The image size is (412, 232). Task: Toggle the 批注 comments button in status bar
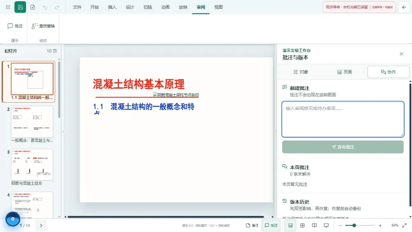pyautogui.click(x=271, y=225)
